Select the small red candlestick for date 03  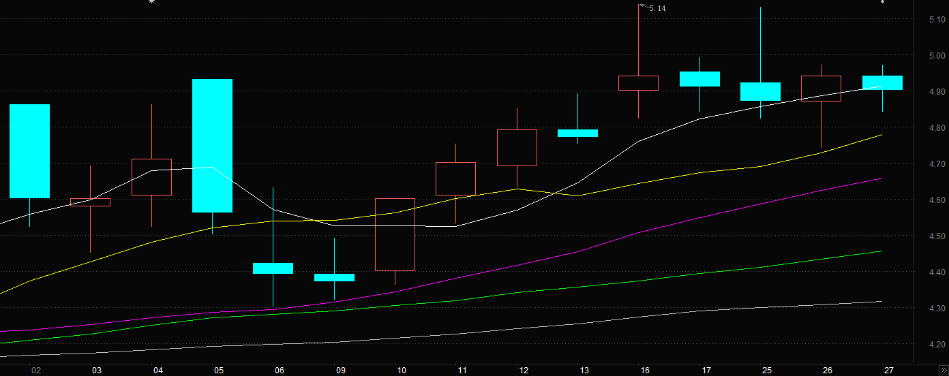pyautogui.click(x=91, y=202)
